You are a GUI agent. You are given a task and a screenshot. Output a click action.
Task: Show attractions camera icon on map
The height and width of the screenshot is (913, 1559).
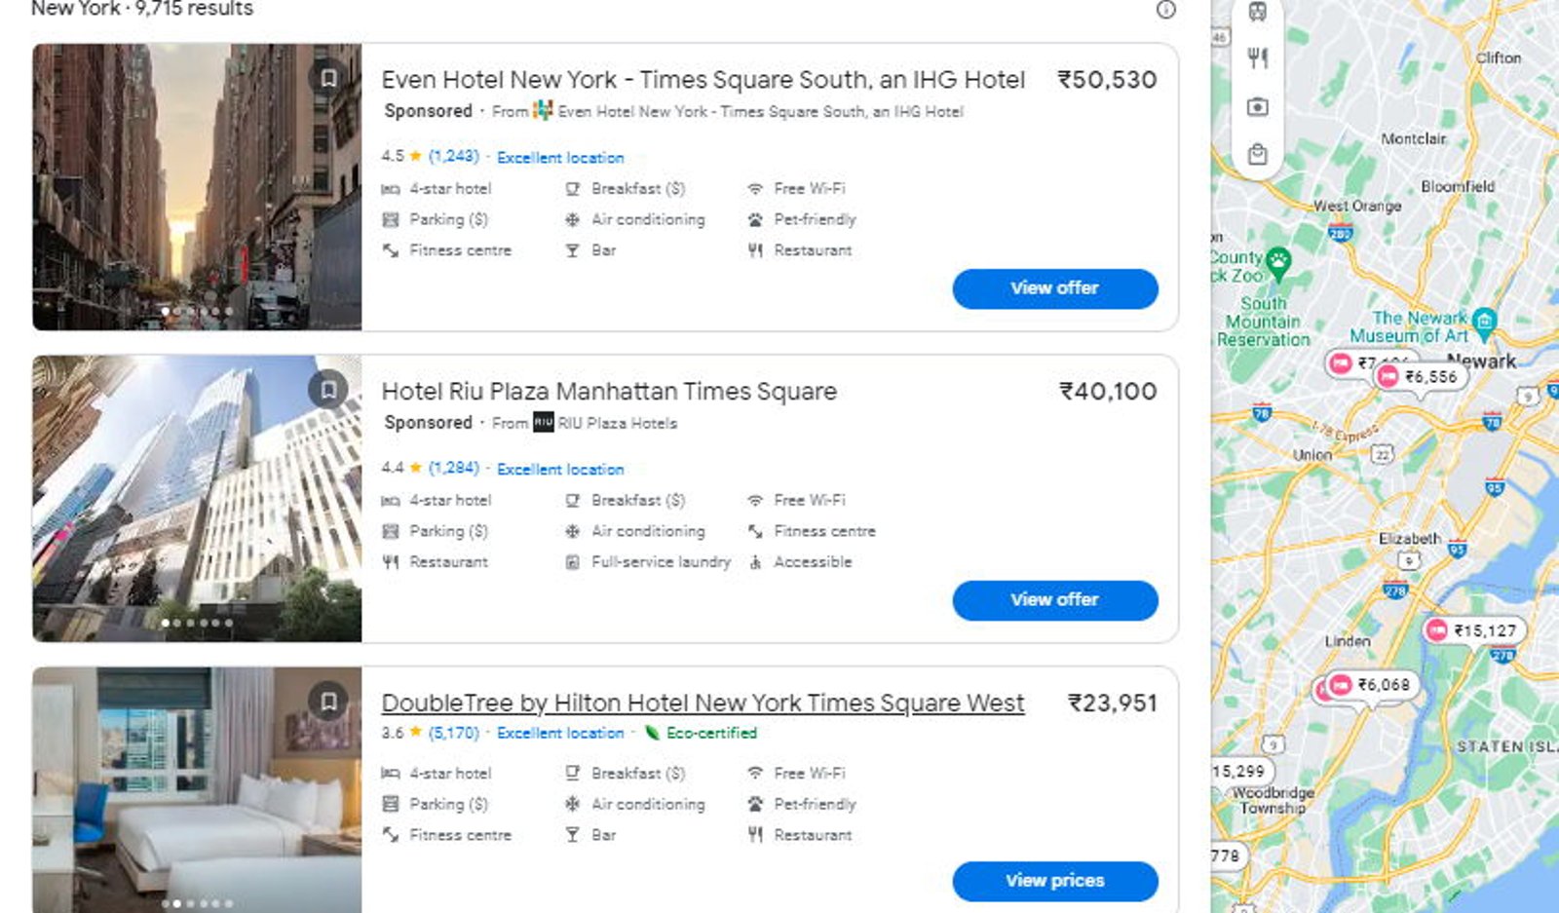tap(1258, 107)
